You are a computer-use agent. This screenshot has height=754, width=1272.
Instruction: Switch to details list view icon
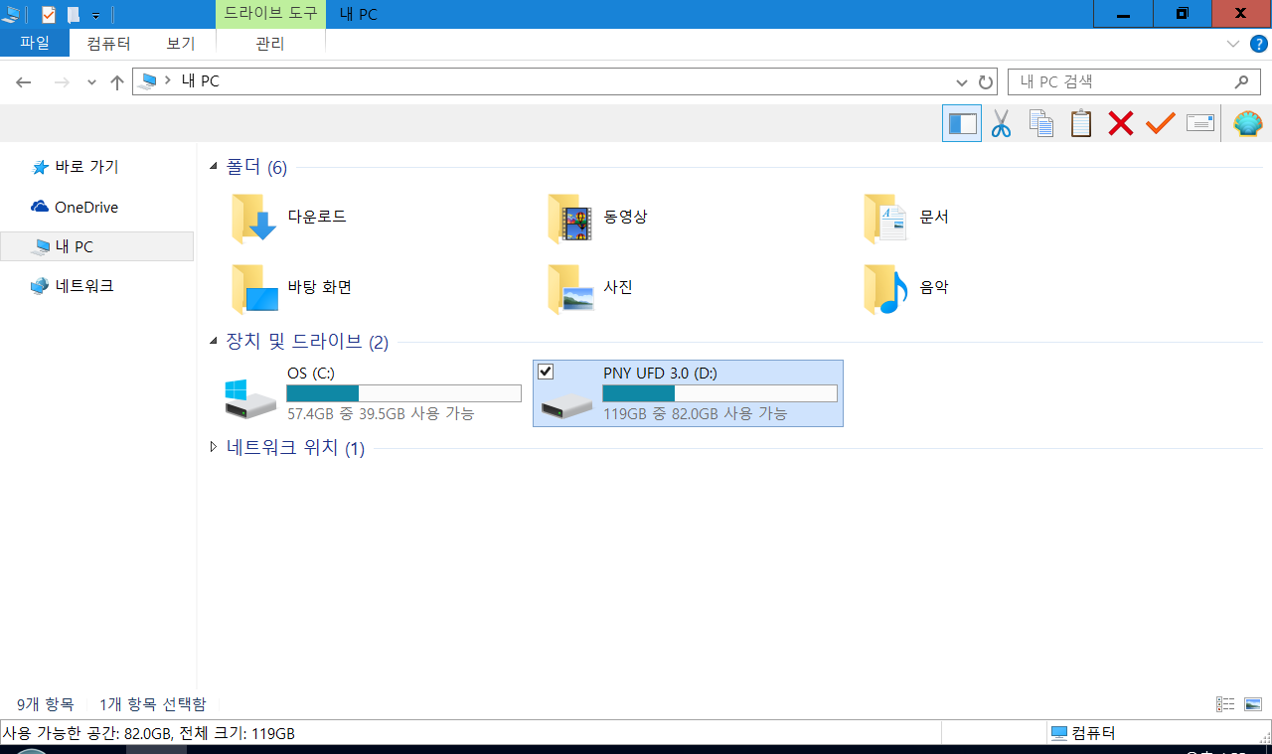[1225, 704]
